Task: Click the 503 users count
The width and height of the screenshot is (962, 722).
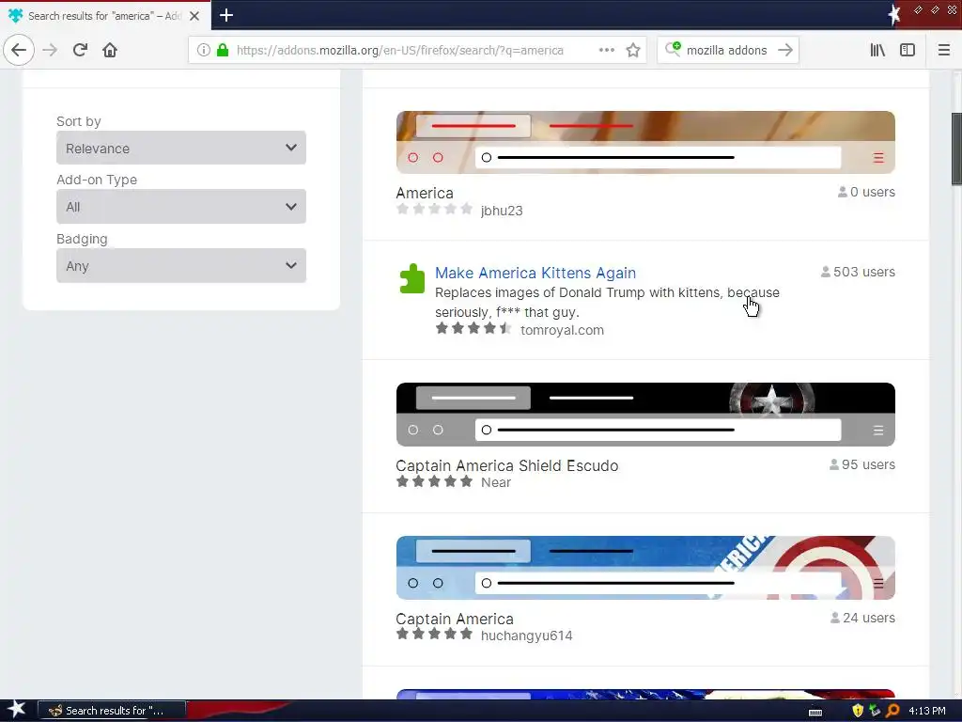Action: (858, 272)
